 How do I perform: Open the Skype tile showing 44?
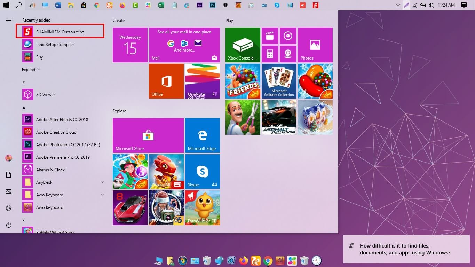pos(203,172)
